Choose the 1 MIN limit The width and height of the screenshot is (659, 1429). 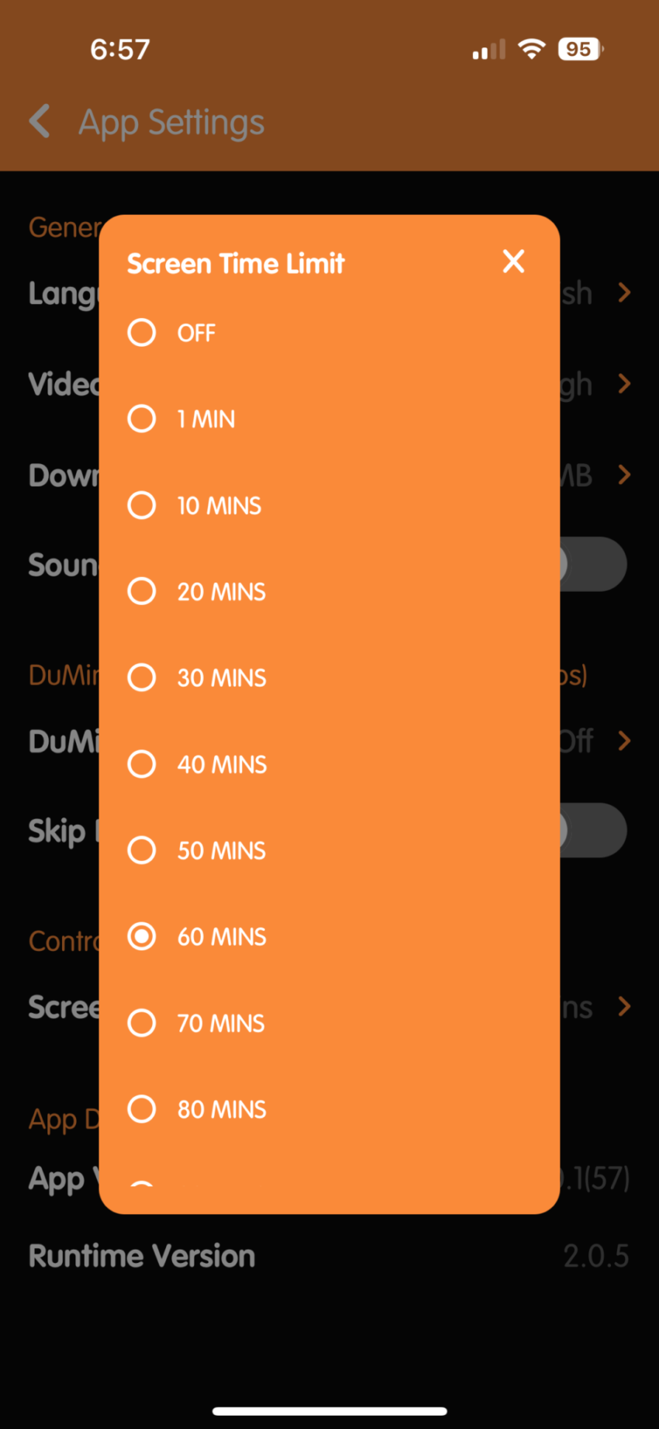click(x=142, y=419)
